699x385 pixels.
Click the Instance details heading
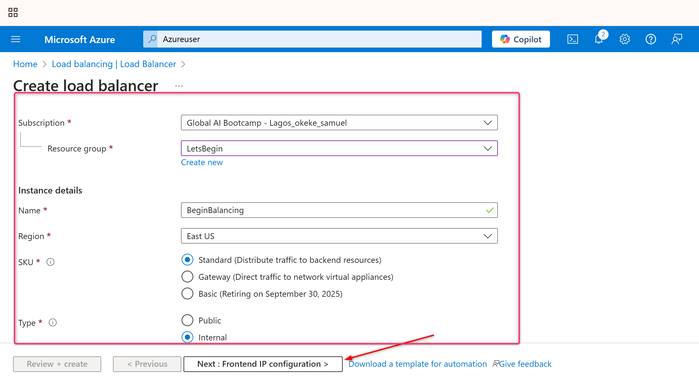click(50, 191)
